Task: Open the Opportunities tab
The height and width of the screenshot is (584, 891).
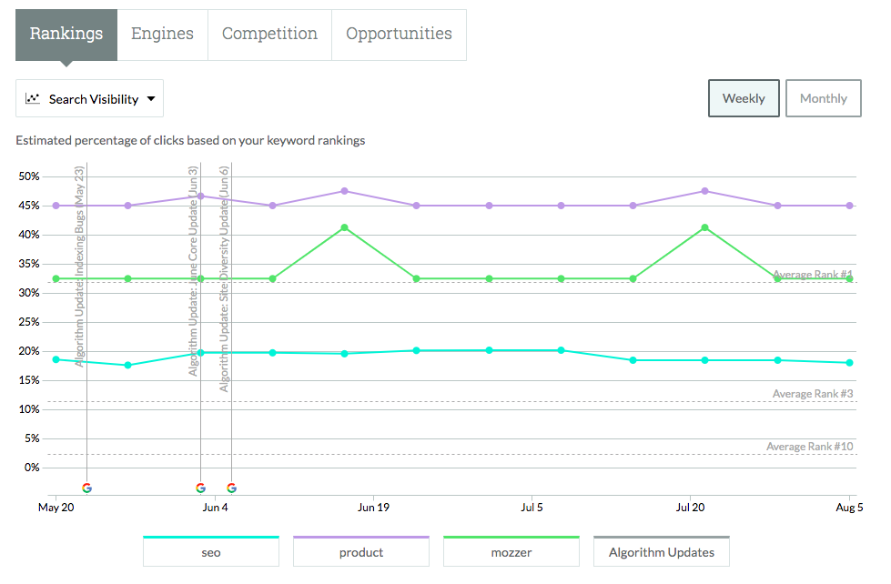Action: coord(399,34)
